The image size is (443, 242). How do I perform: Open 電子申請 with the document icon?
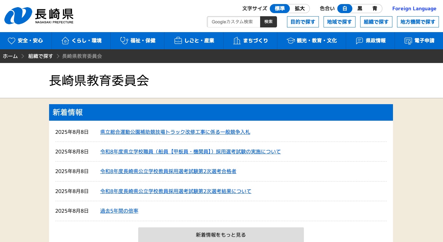408,41
